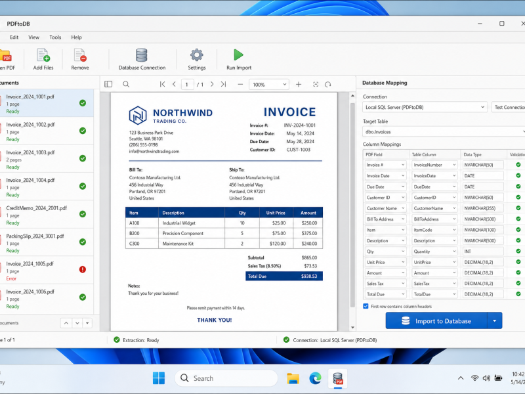
Task: Open the Target Table dbo.Invoices dropdown
Action: pos(444,132)
